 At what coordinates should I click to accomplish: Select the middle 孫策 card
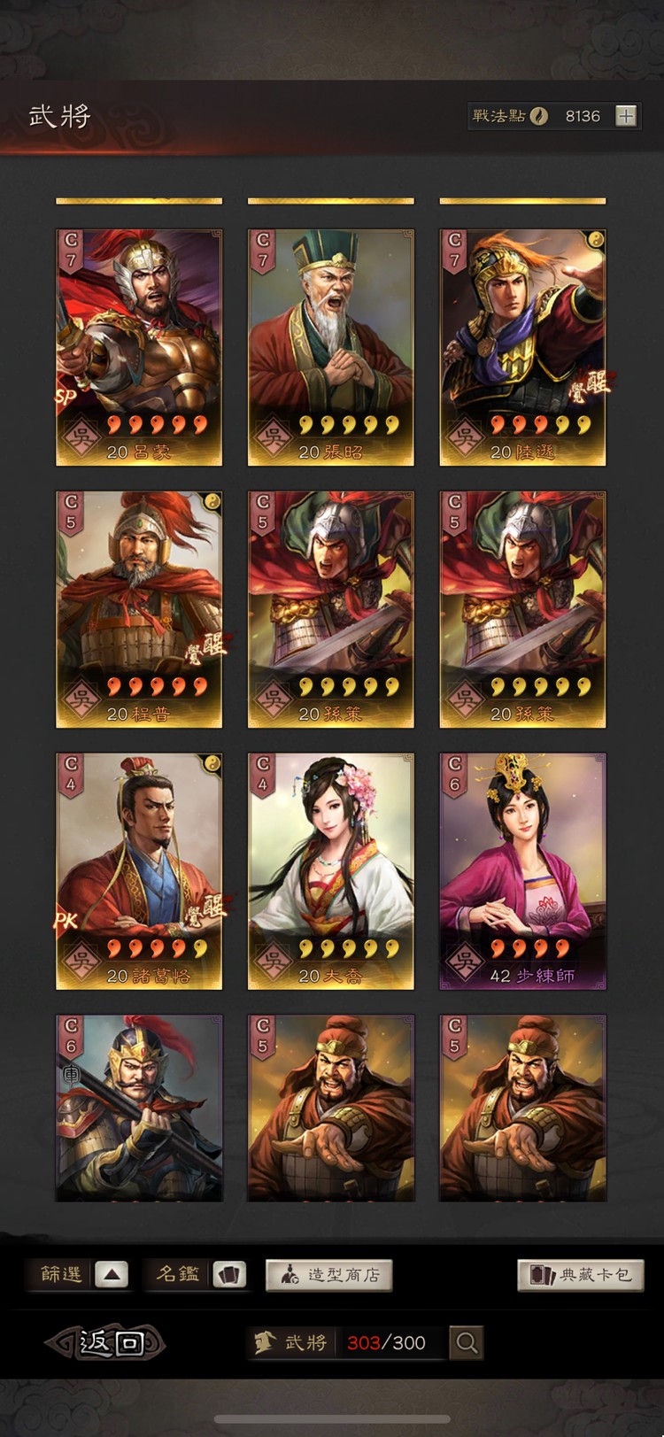click(331, 609)
